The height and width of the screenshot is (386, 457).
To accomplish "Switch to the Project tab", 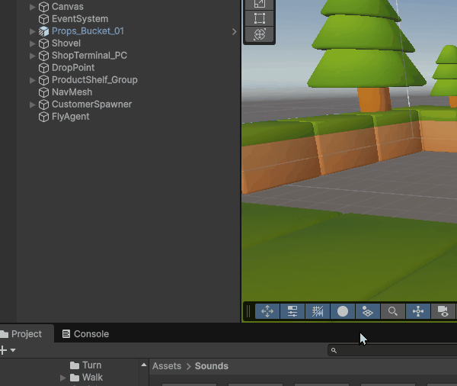I will coord(22,334).
